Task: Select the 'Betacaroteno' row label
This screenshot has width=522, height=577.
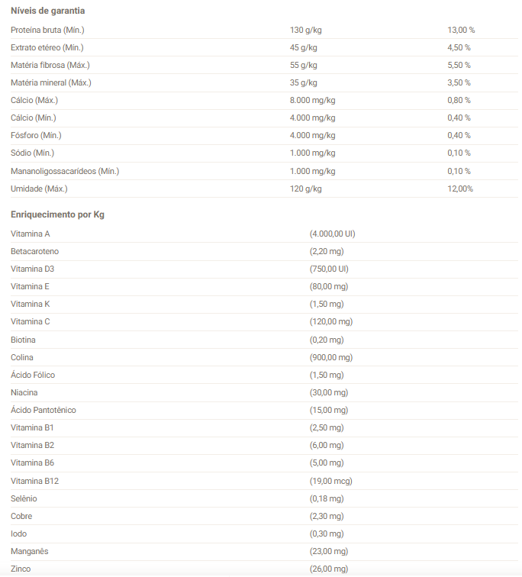Action: tap(35, 251)
